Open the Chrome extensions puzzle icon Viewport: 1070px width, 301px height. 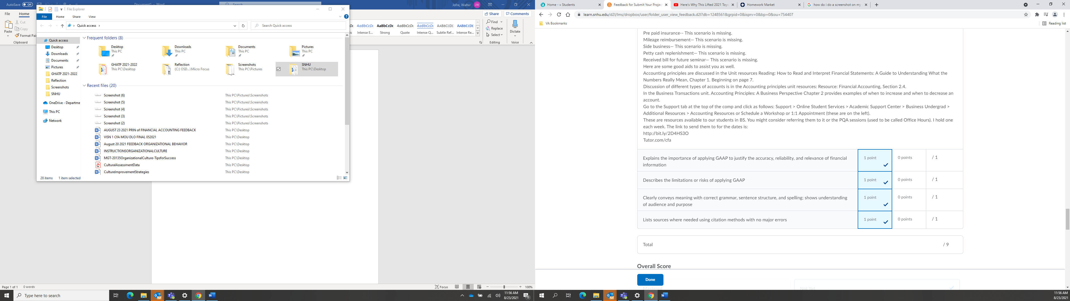click(1037, 14)
